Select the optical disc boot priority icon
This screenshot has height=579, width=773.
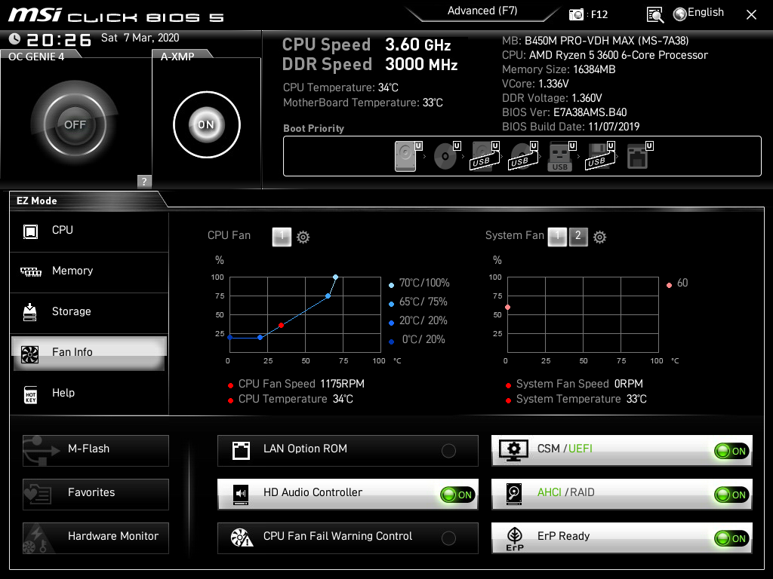445,157
